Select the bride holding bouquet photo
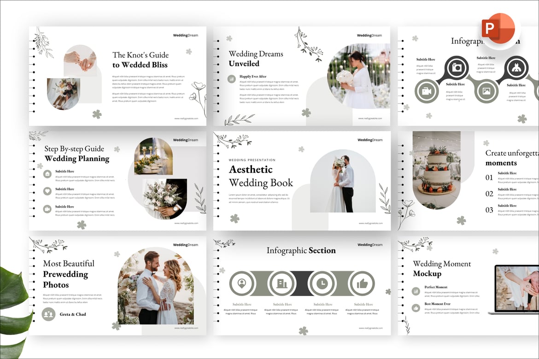 click(x=358, y=76)
